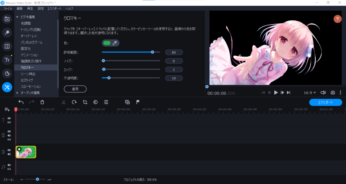Collapse the ビデオ編集 section
Image resolution: width=346 pixels, height=184 pixels.
coord(17,17)
